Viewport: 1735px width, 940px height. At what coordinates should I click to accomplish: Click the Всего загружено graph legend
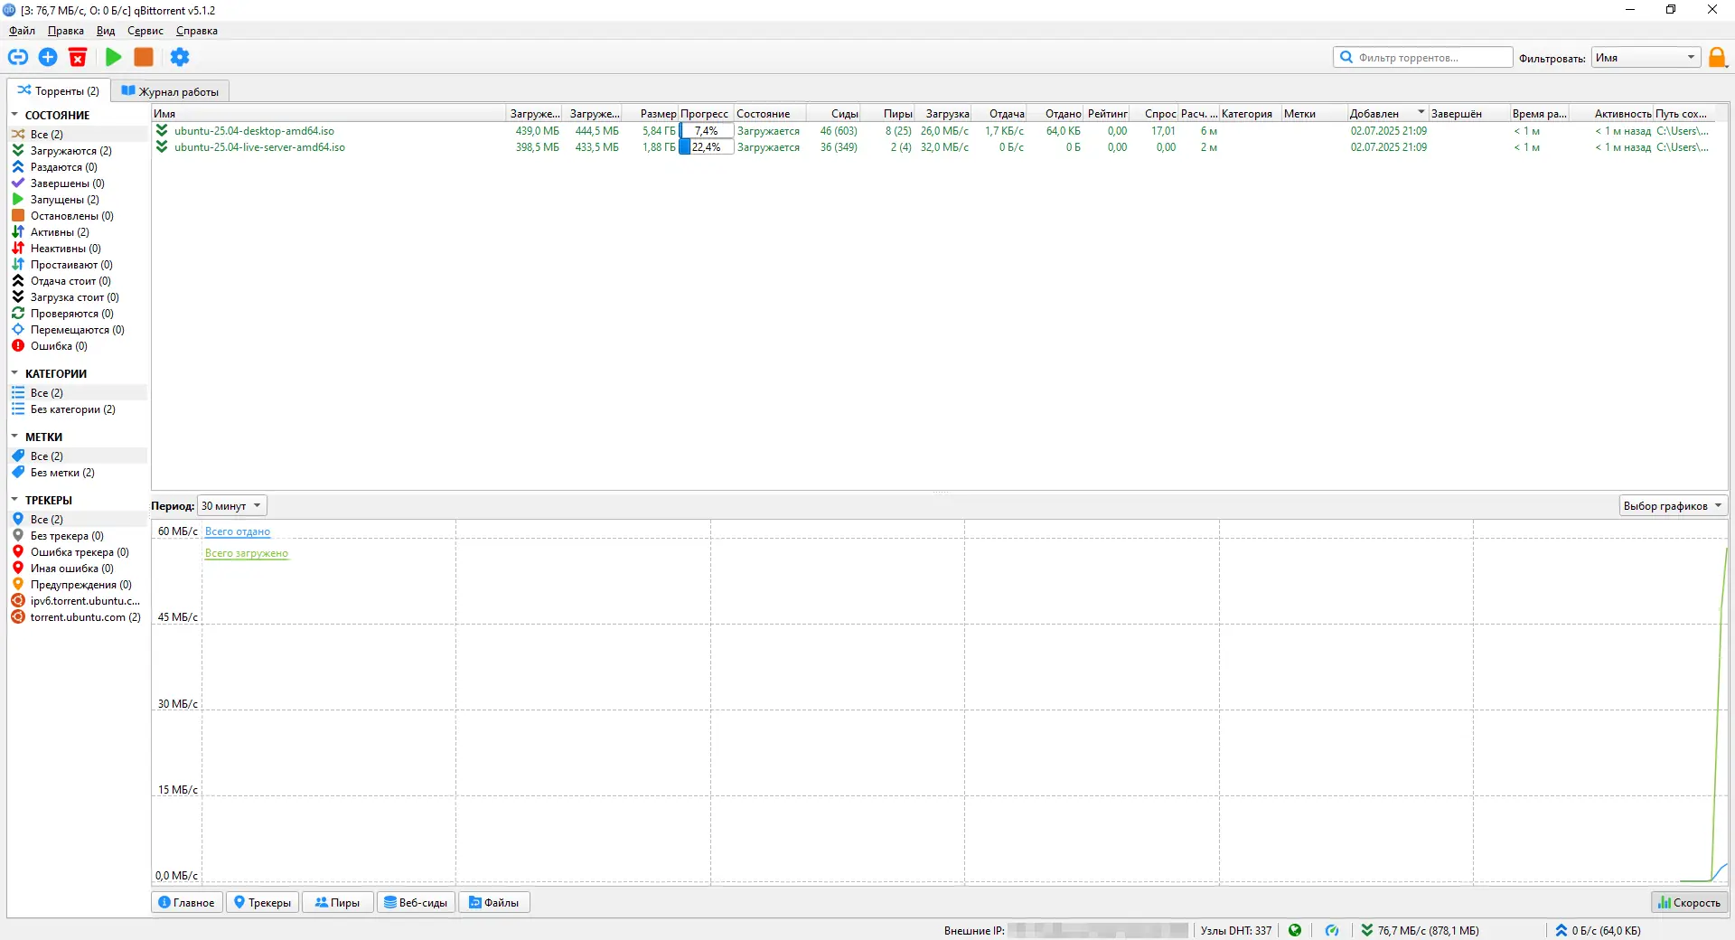tap(247, 553)
